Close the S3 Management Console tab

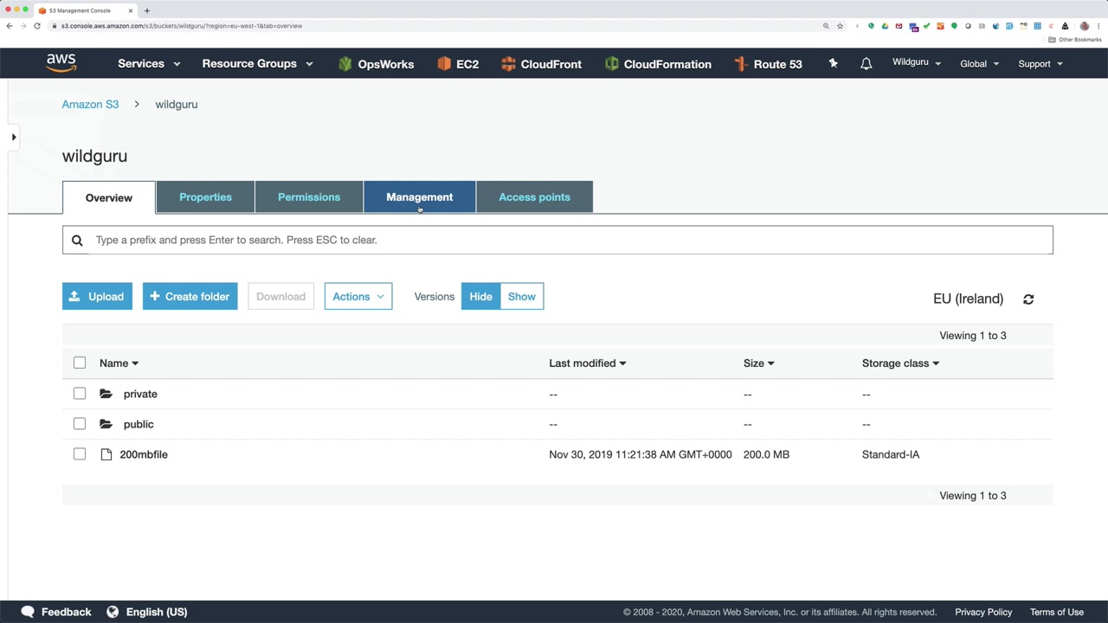pyautogui.click(x=131, y=10)
